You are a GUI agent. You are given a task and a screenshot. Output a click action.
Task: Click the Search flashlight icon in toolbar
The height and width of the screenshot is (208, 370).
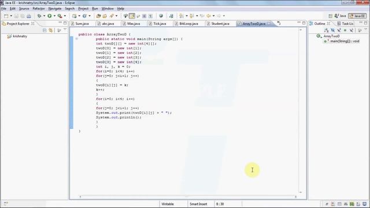(x=112, y=16)
